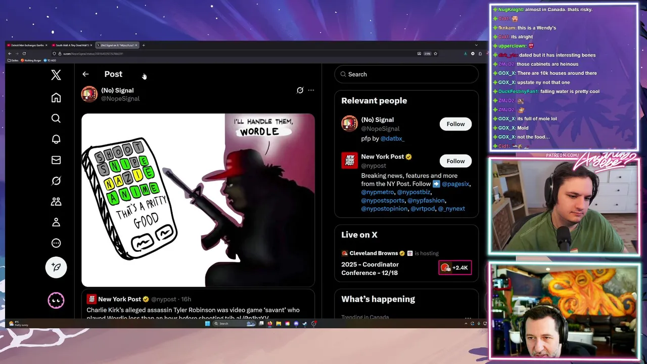Open the Wordle cartoon image
Image resolution: width=647 pixels, height=364 pixels.
coord(198,200)
